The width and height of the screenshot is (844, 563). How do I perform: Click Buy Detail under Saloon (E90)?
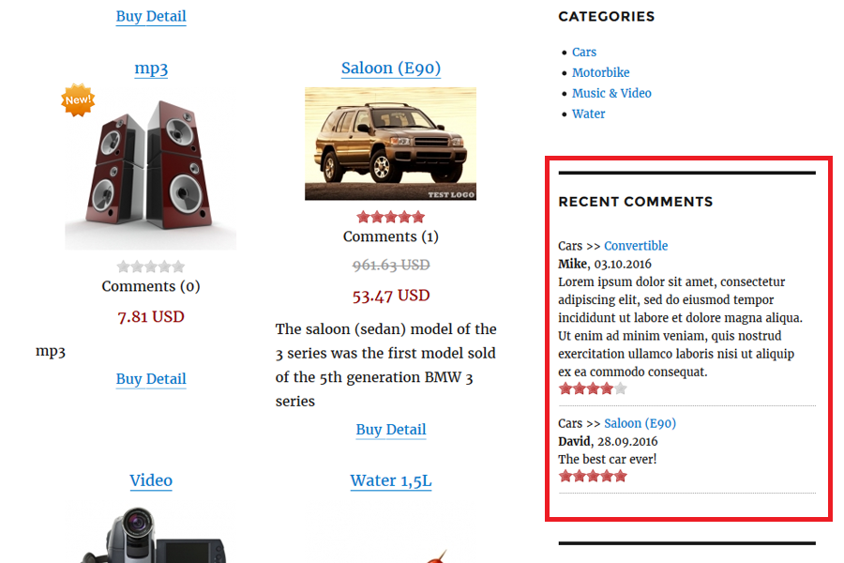point(391,430)
